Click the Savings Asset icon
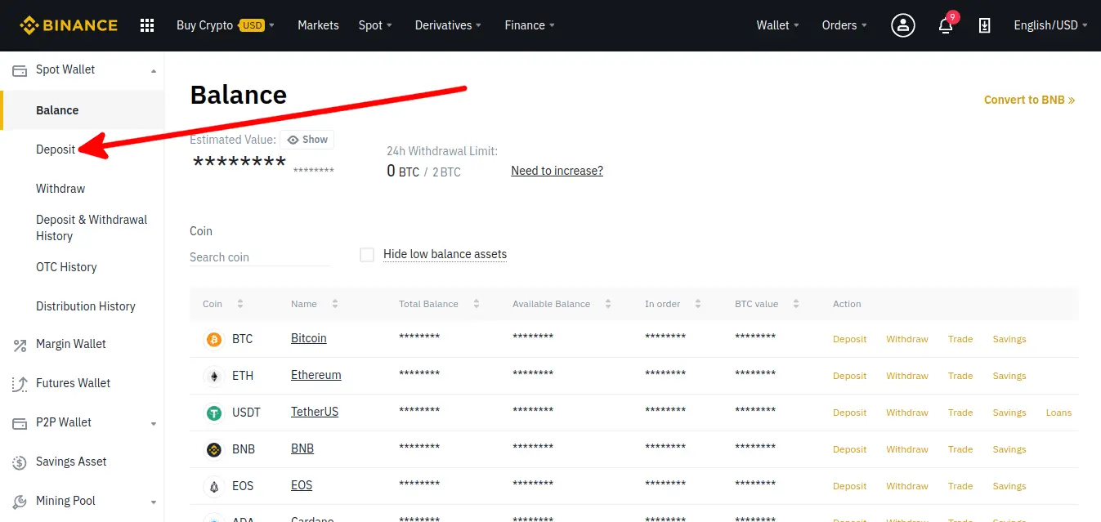This screenshot has width=1101, height=522. point(20,462)
